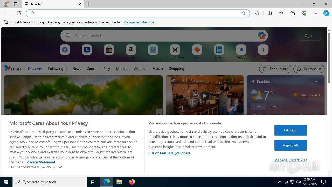
Task: Switch weather to Hourly tab
Action: [x=259, y=106]
